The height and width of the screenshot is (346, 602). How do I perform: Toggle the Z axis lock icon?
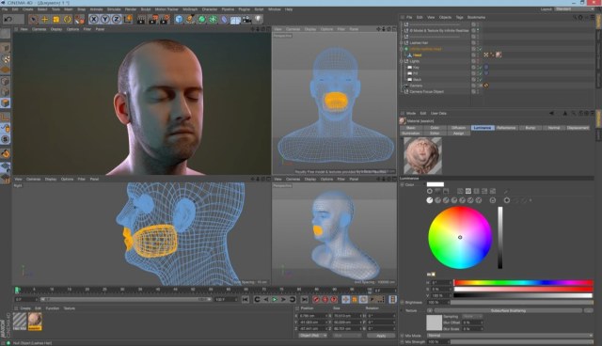[117, 19]
